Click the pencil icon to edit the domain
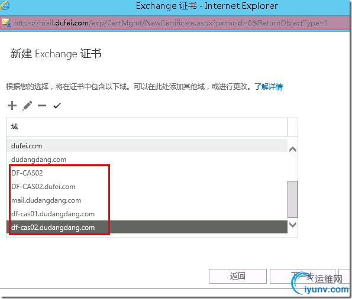 coord(27,106)
